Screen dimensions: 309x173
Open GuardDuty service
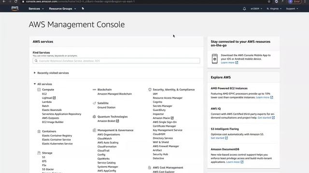click(159, 110)
